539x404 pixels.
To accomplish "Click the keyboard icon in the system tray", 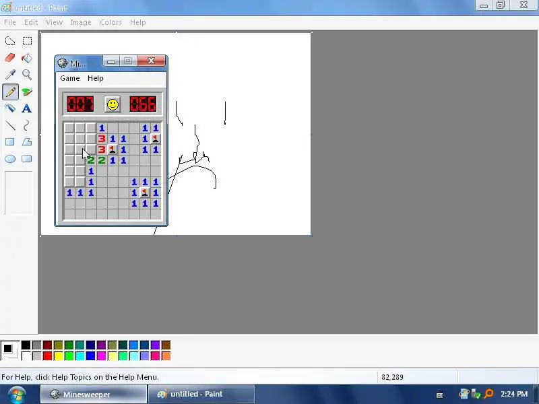I will tap(440, 395).
